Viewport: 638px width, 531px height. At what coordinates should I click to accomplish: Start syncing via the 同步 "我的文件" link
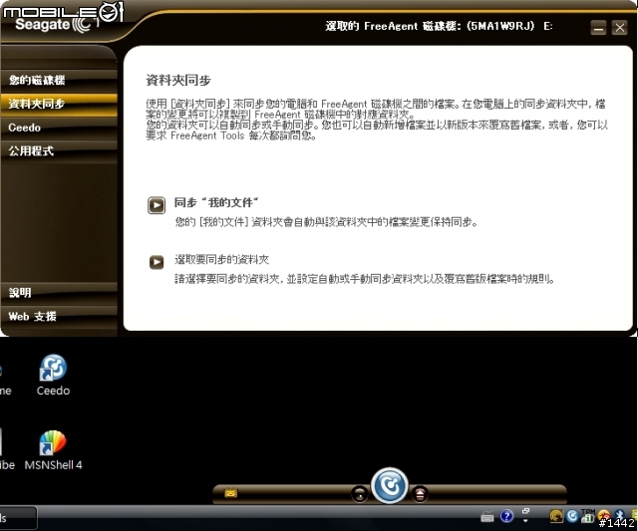point(216,202)
